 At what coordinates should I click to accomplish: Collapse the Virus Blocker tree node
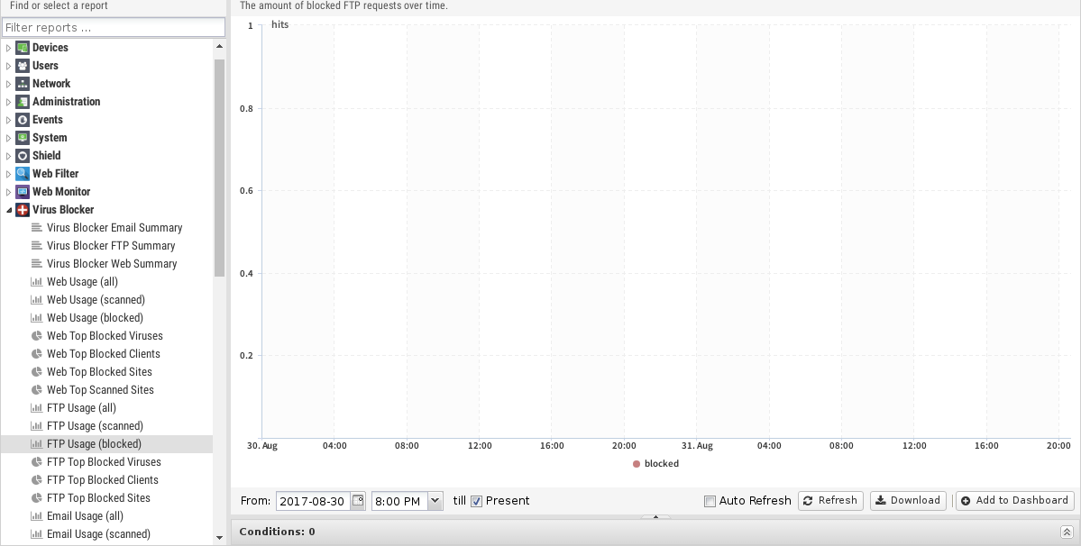tap(8, 209)
